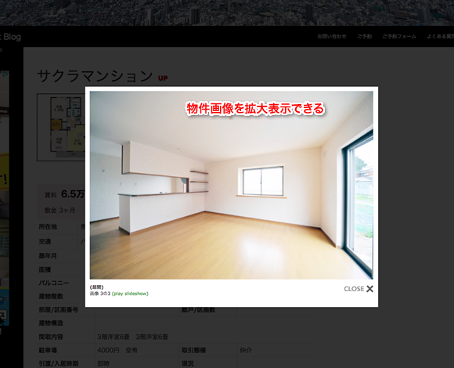
Task: Select the 築年月 table row label
Action: [x=48, y=256]
